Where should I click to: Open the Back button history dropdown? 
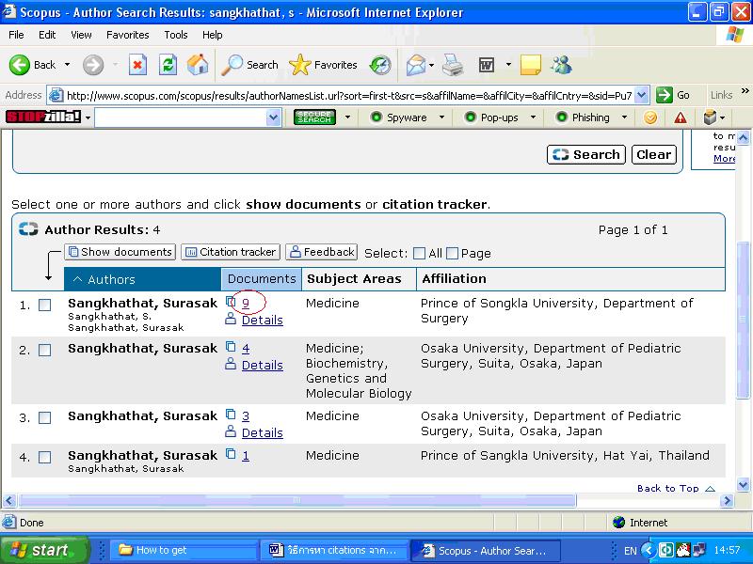[67, 65]
